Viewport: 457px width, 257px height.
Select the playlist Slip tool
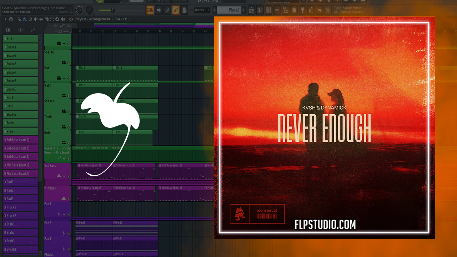pyautogui.click(x=41, y=19)
